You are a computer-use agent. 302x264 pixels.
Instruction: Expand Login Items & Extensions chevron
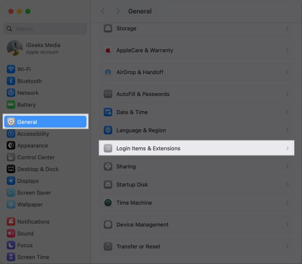[287, 149]
